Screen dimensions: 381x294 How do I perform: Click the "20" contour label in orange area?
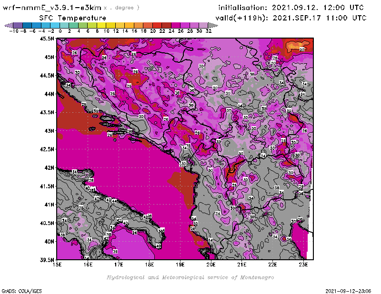(x=301, y=49)
